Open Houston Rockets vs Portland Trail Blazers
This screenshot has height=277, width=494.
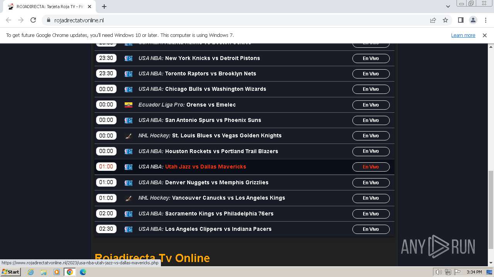222,151
